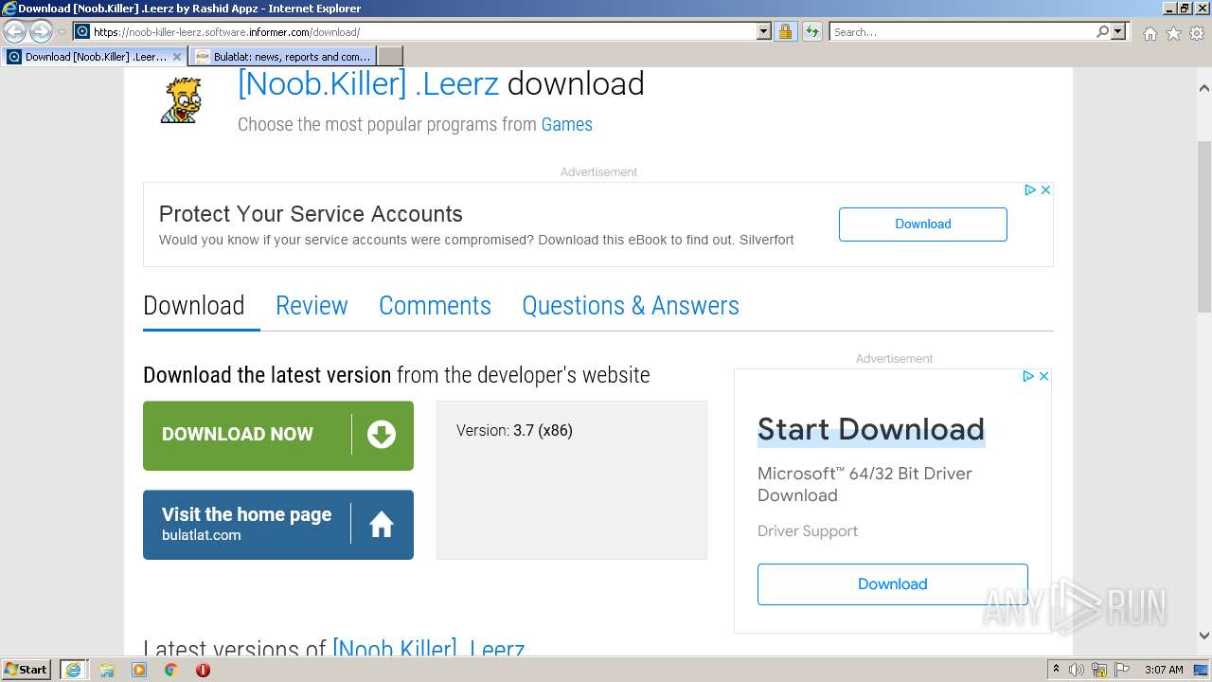Image resolution: width=1212 pixels, height=682 pixels.
Task: Show hidden system tray icons arrow
Action: point(1056,669)
